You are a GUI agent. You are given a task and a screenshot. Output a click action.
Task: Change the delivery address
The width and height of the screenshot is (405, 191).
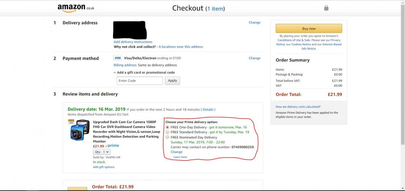coord(254,22)
